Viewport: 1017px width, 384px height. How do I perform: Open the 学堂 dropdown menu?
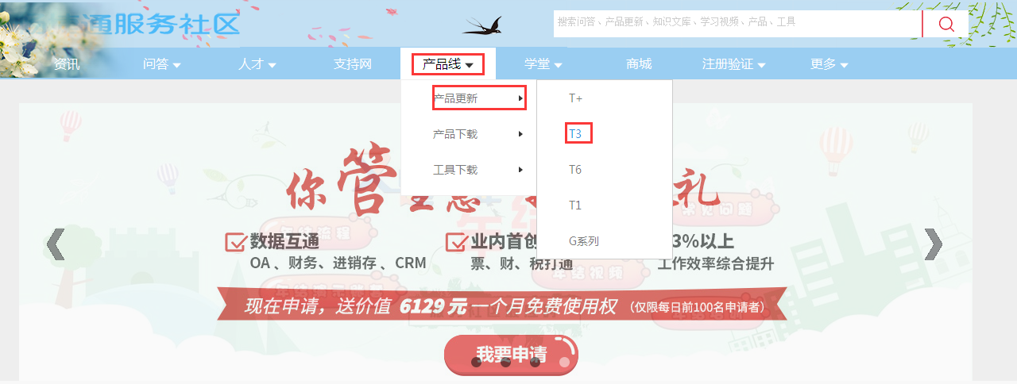pos(543,64)
